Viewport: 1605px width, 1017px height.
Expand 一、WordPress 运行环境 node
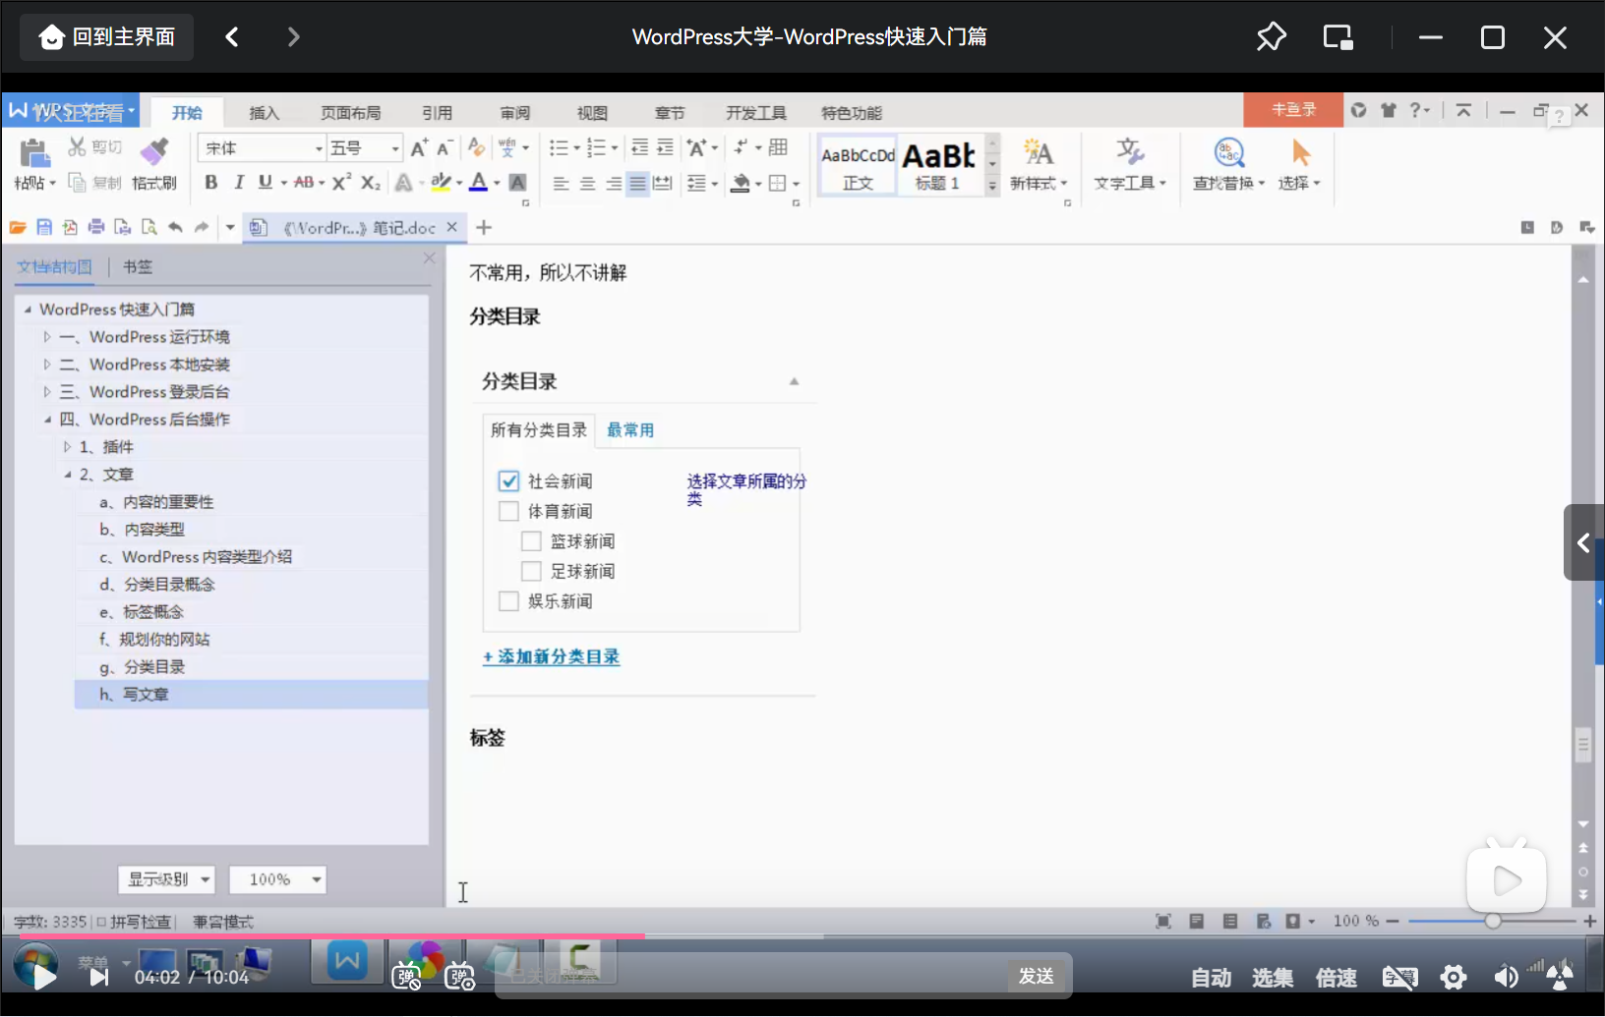(x=46, y=336)
